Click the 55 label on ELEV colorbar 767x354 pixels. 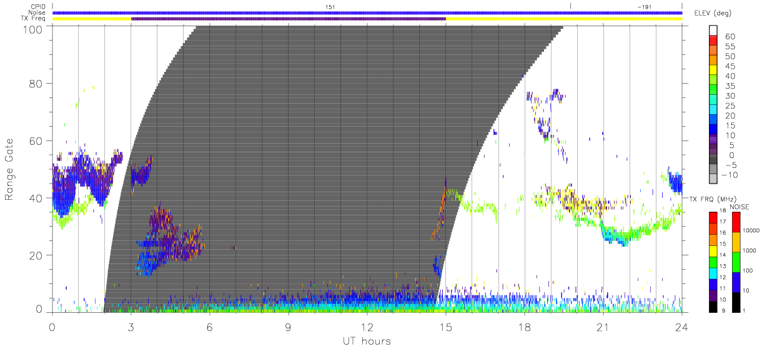[x=731, y=47]
